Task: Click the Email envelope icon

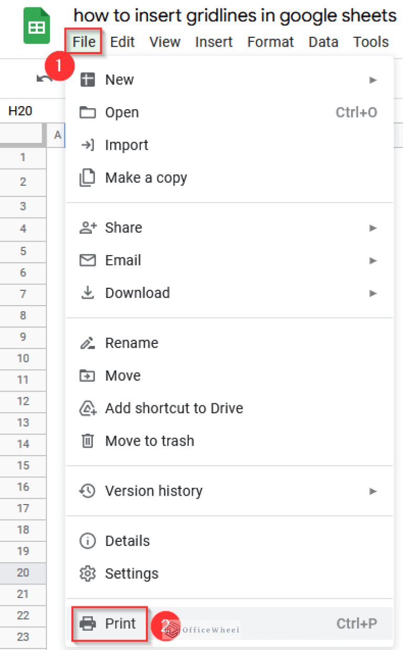Action: pos(88,260)
